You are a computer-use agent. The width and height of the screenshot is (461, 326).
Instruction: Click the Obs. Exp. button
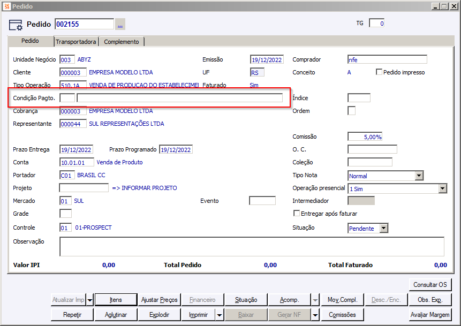pyautogui.click(x=430, y=300)
